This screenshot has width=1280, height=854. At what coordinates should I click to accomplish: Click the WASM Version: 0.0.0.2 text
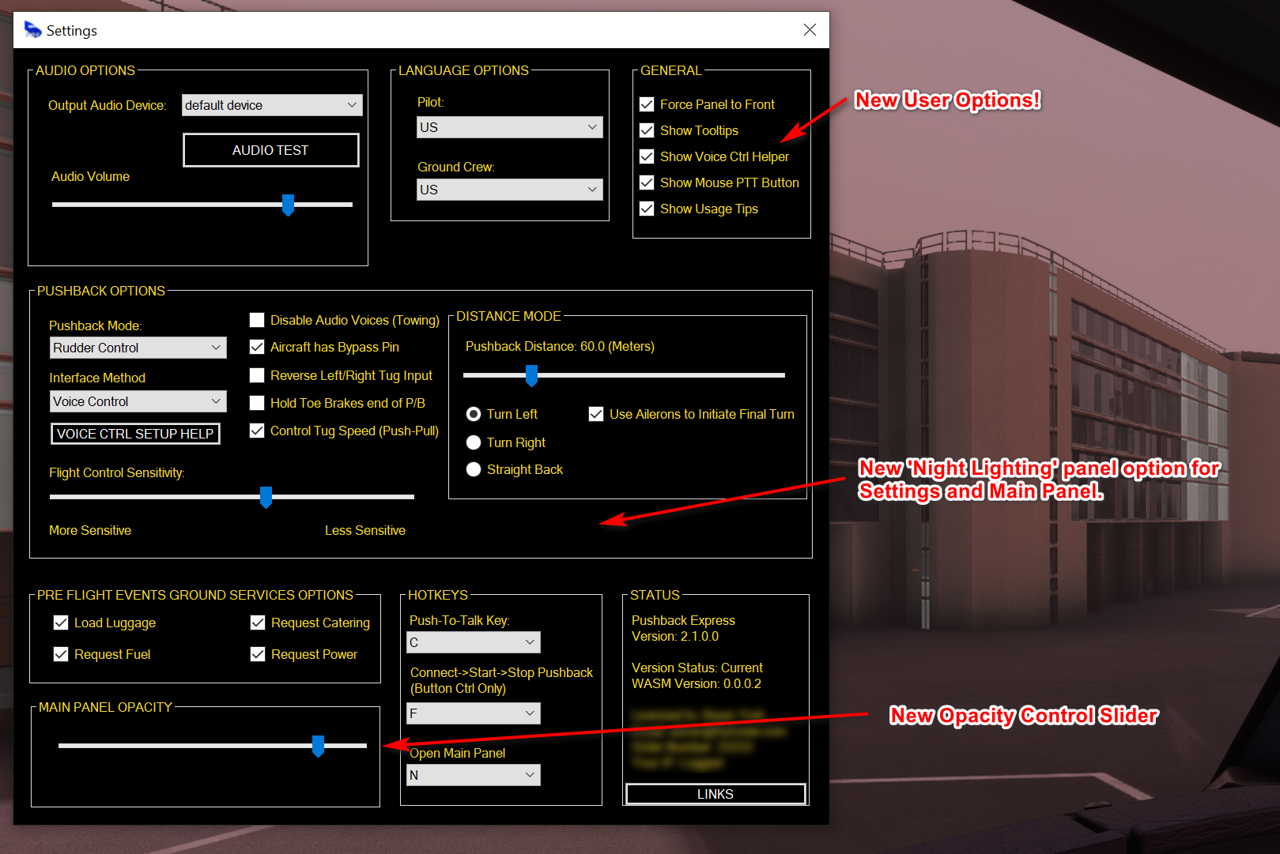pyautogui.click(x=697, y=683)
